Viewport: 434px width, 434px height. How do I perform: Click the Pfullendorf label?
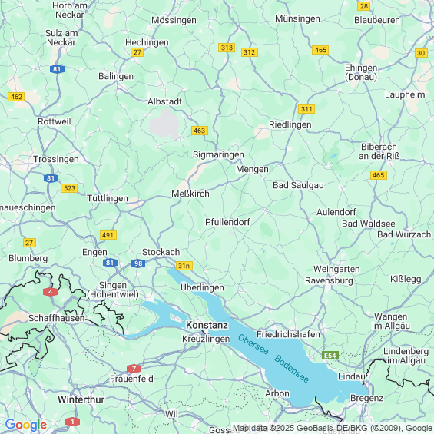(x=227, y=222)
